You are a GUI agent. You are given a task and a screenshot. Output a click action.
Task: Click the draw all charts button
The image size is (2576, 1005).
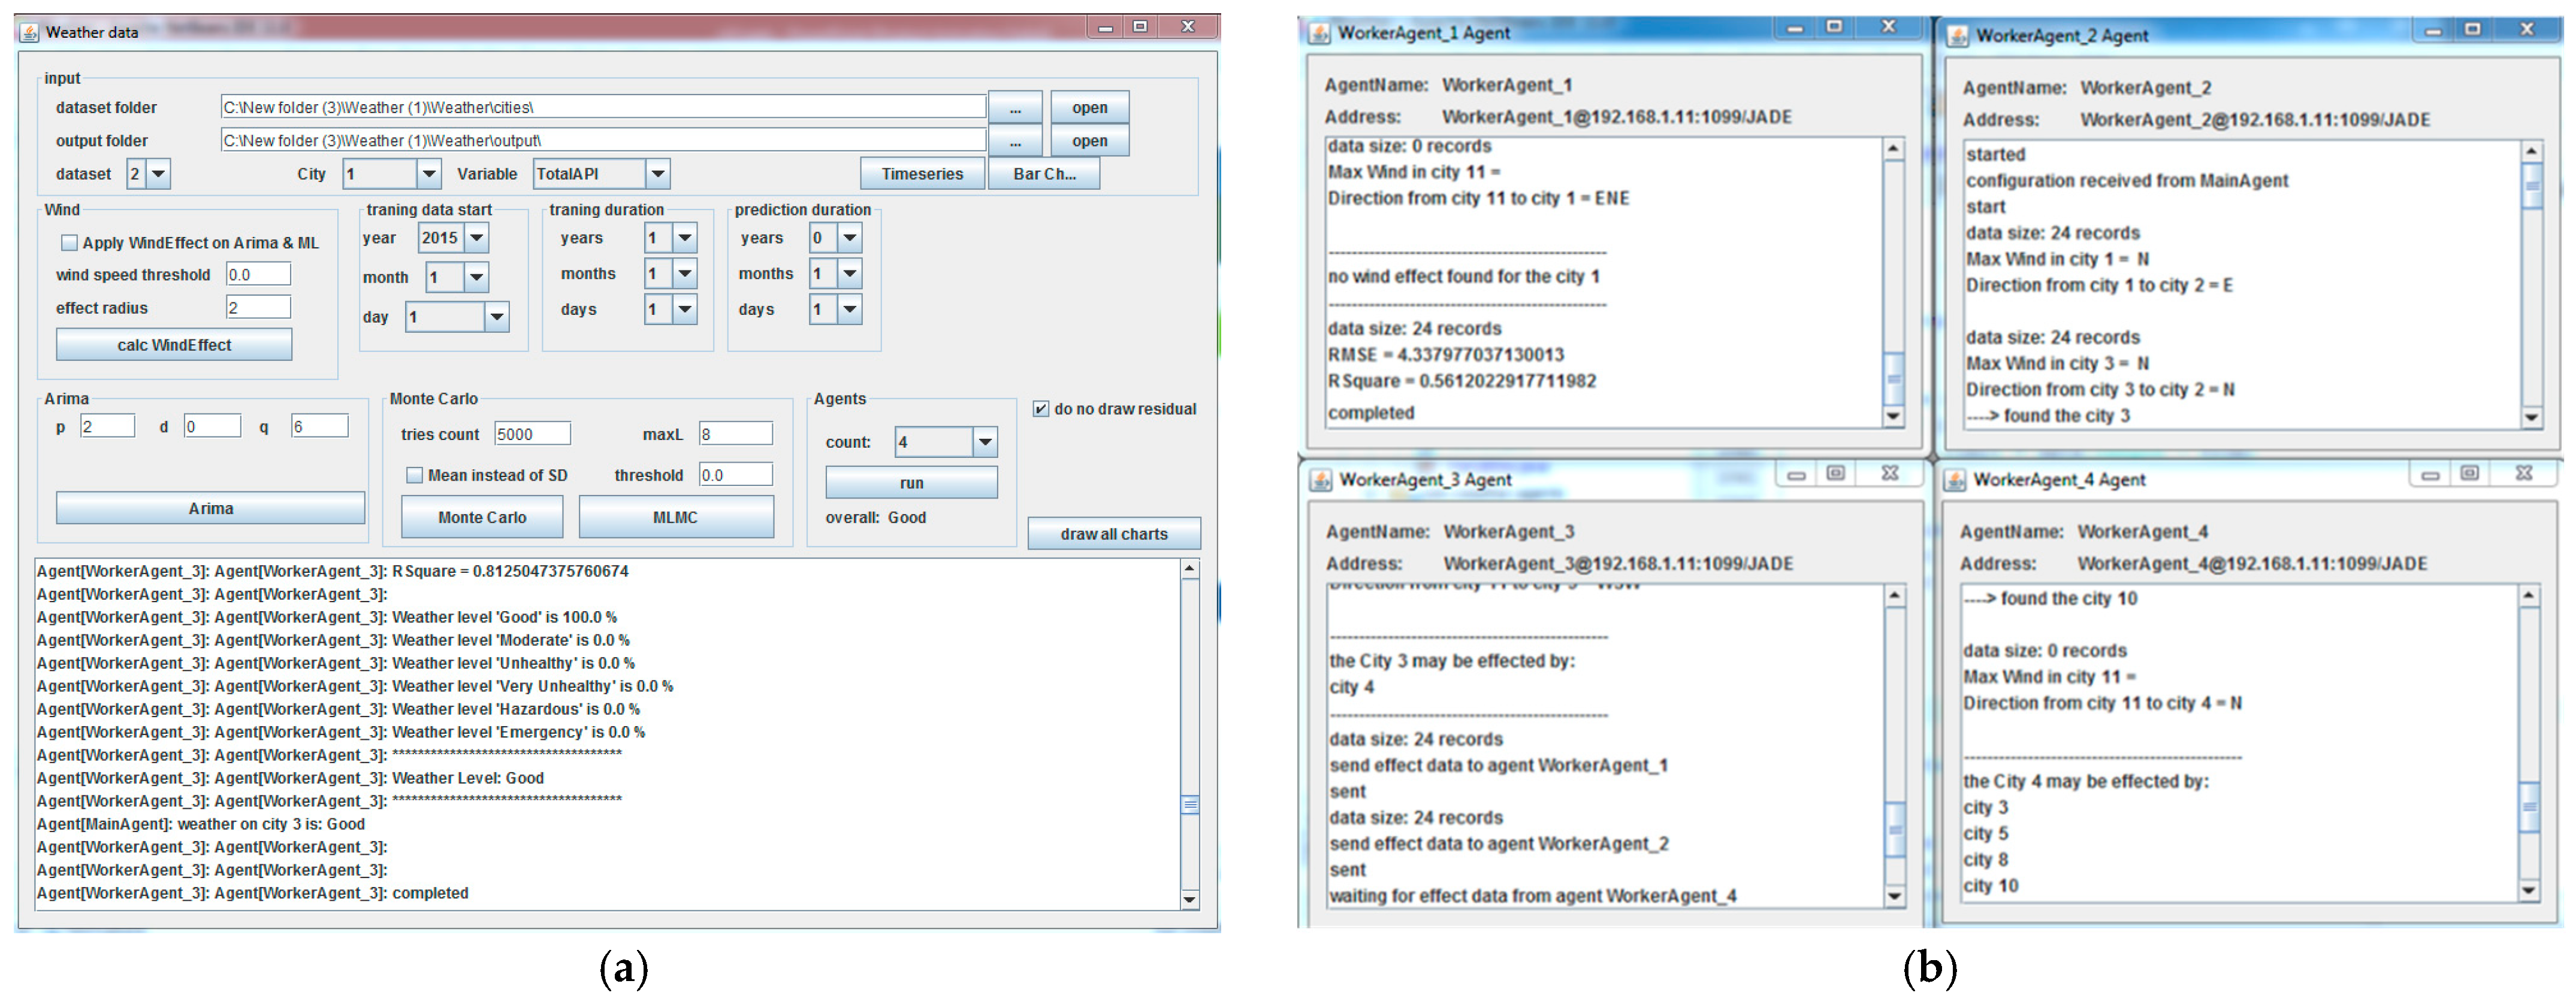(1113, 535)
